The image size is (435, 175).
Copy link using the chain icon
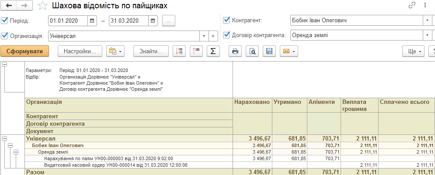click(411, 5)
